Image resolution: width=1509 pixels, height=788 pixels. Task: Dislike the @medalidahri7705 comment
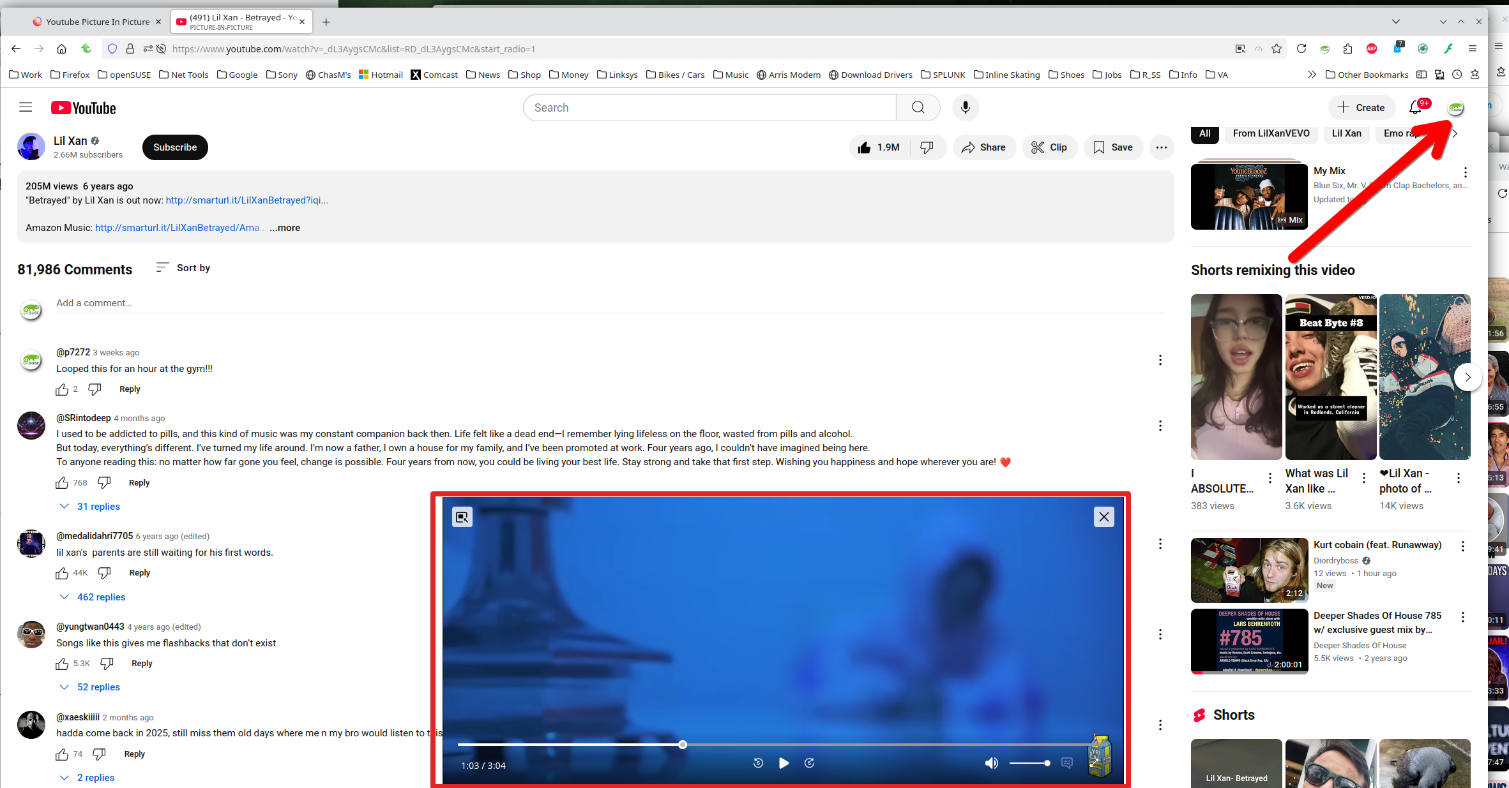coord(104,573)
